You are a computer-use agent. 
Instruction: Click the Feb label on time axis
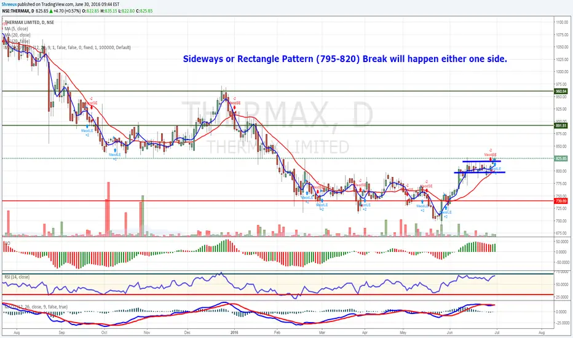pyautogui.click(x=277, y=332)
